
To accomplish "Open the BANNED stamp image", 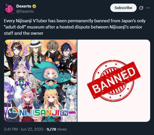I will coord(114,81).
